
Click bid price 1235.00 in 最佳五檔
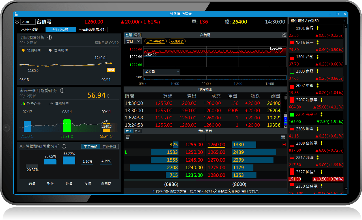[x=194, y=175]
